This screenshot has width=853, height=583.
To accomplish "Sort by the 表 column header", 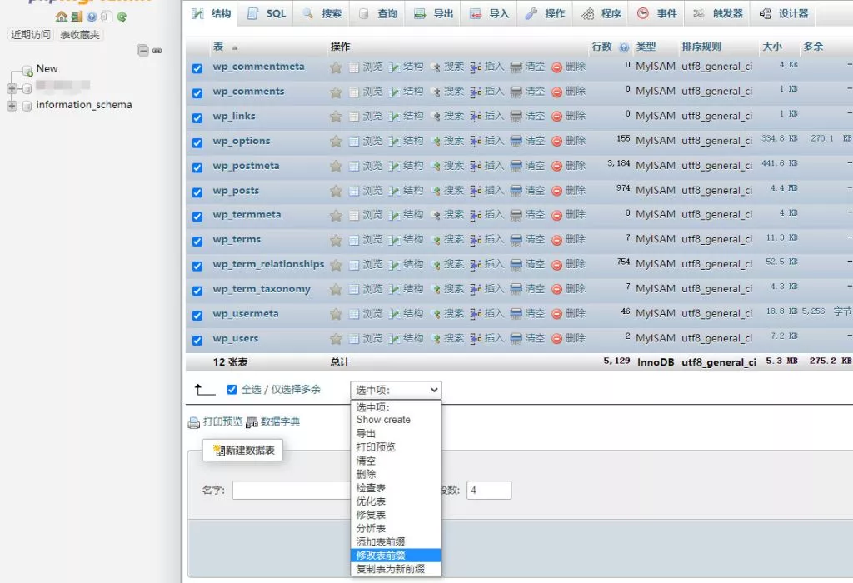I will tap(218, 47).
